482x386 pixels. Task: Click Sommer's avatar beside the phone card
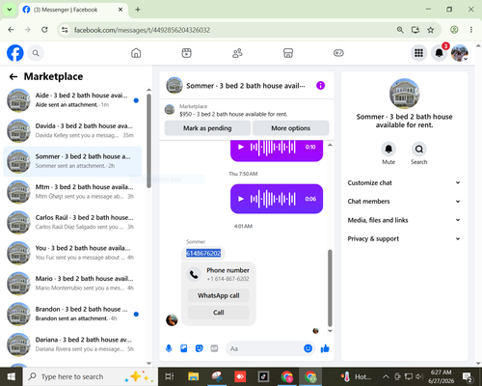[x=172, y=320]
